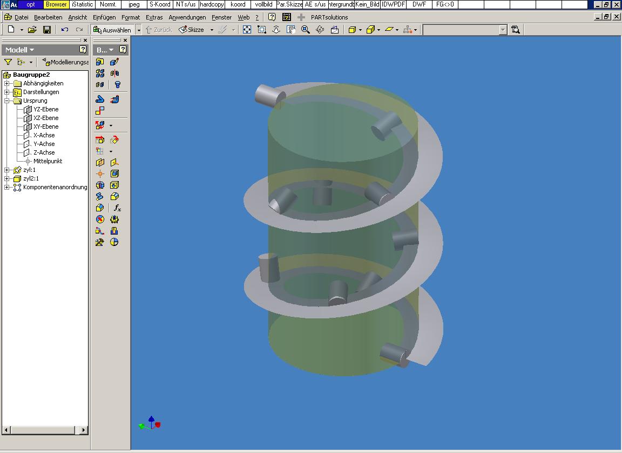The image size is (622, 453).
Task: Click the Undo arrow icon
Action: [x=65, y=29]
